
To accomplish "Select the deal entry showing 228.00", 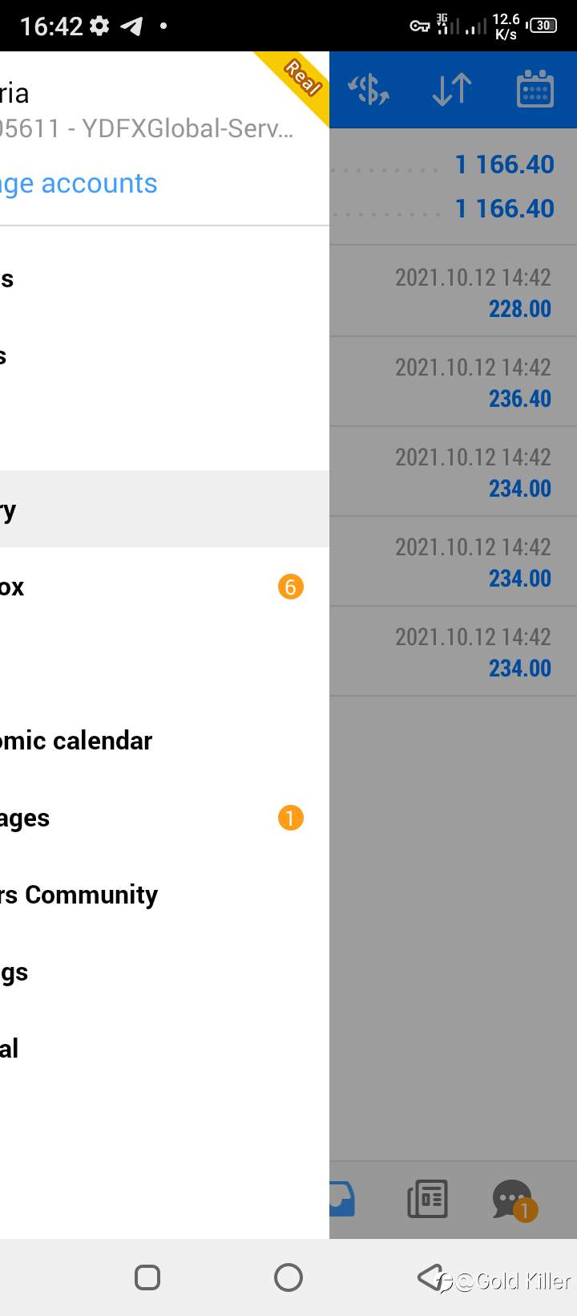I will click(454, 291).
